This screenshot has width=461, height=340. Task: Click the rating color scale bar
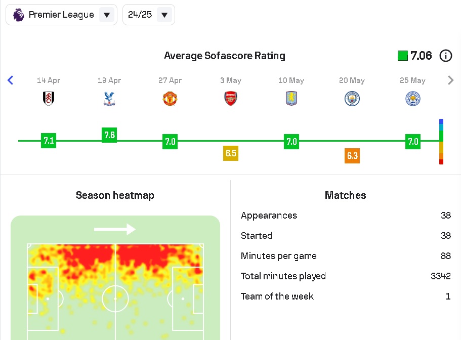tap(440, 142)
